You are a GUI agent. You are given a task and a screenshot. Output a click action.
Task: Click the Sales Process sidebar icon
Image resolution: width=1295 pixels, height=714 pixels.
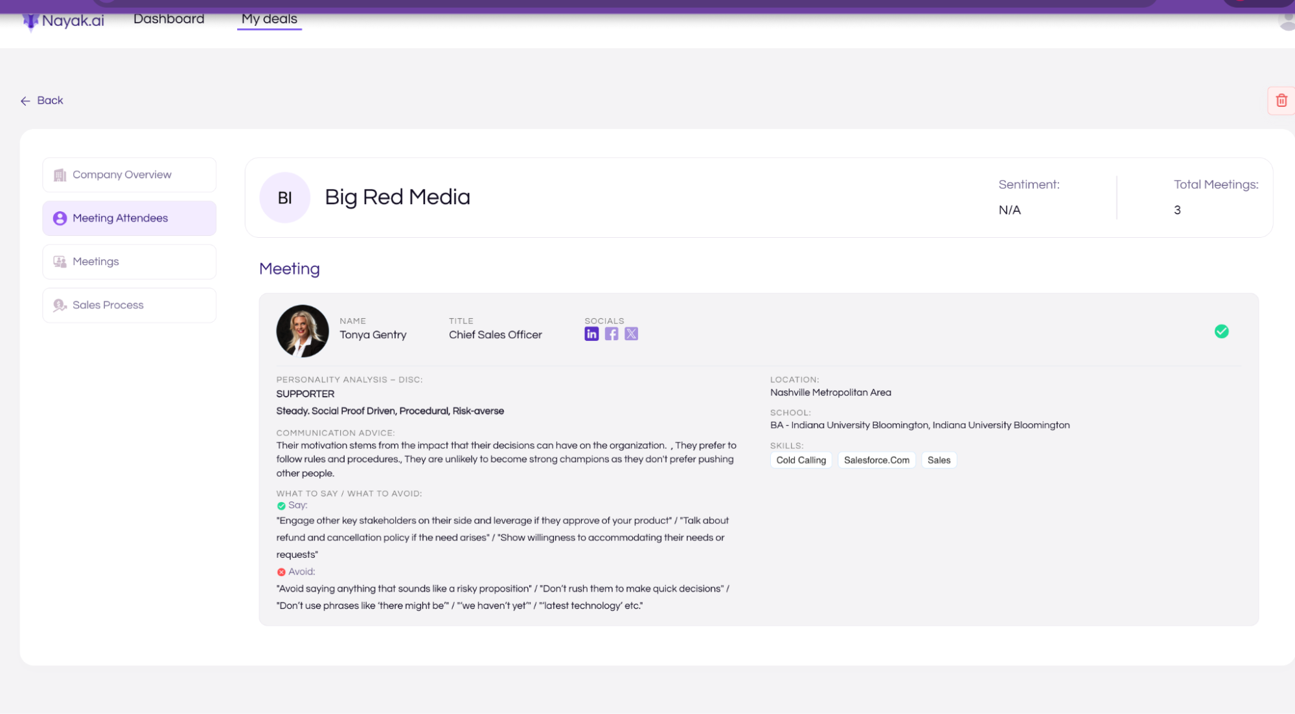click(x=60, y=305)
